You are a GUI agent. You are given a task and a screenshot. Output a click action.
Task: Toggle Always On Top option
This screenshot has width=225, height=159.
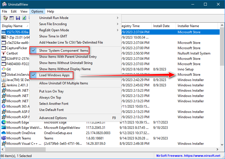coord(75,98)
